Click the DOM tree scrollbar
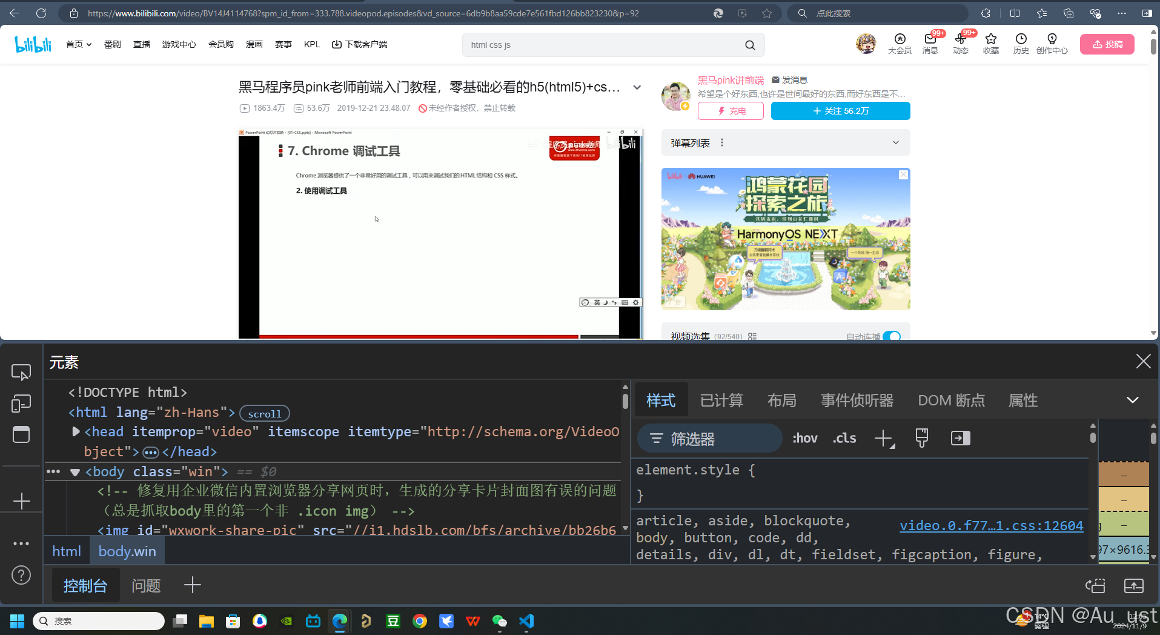1160x635 pixels. coord(625,401)
